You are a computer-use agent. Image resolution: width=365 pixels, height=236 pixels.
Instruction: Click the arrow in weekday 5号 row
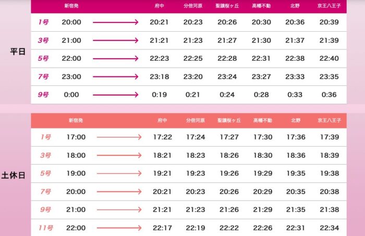tap(115, 59)
